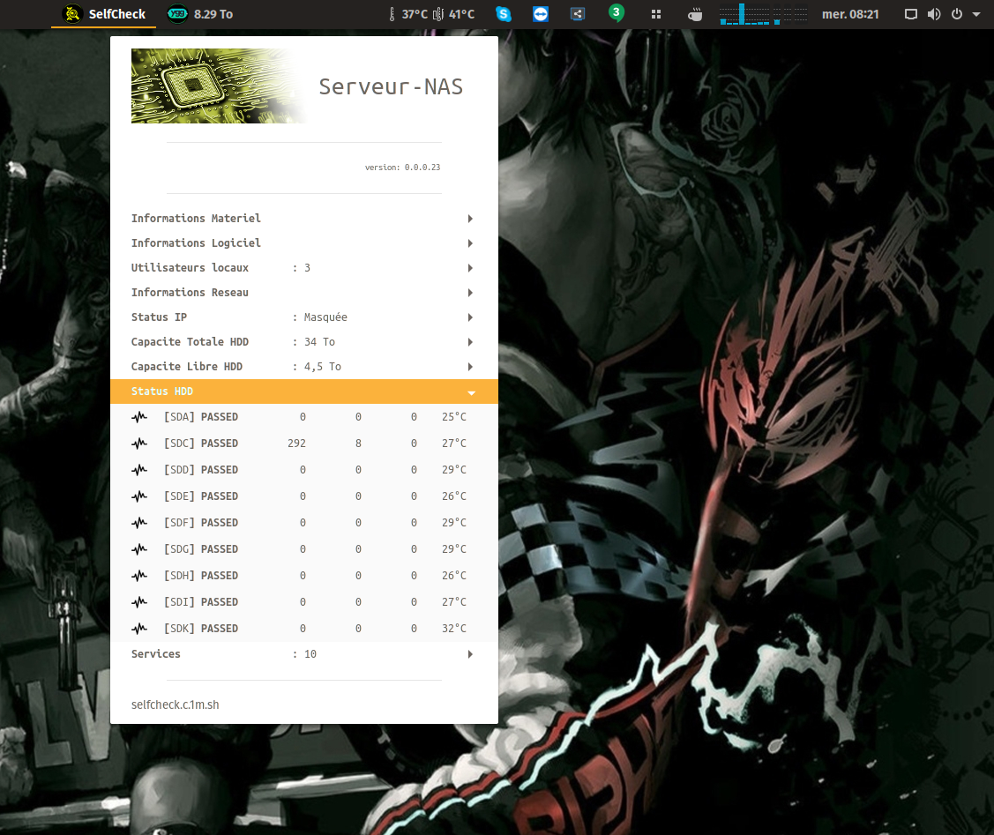
Task: Select the Status HDD header label
Action: (161, 391)
